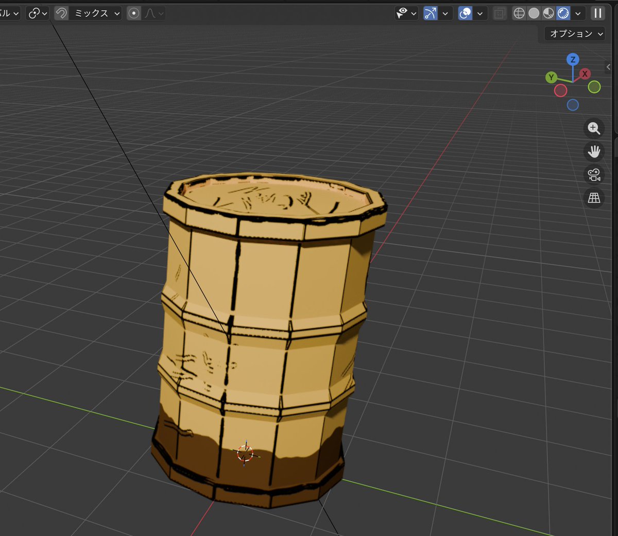The height and width of the screenshot is (536, 618).
Task: Switch to solid viewport shading
Action: point(534,13)
